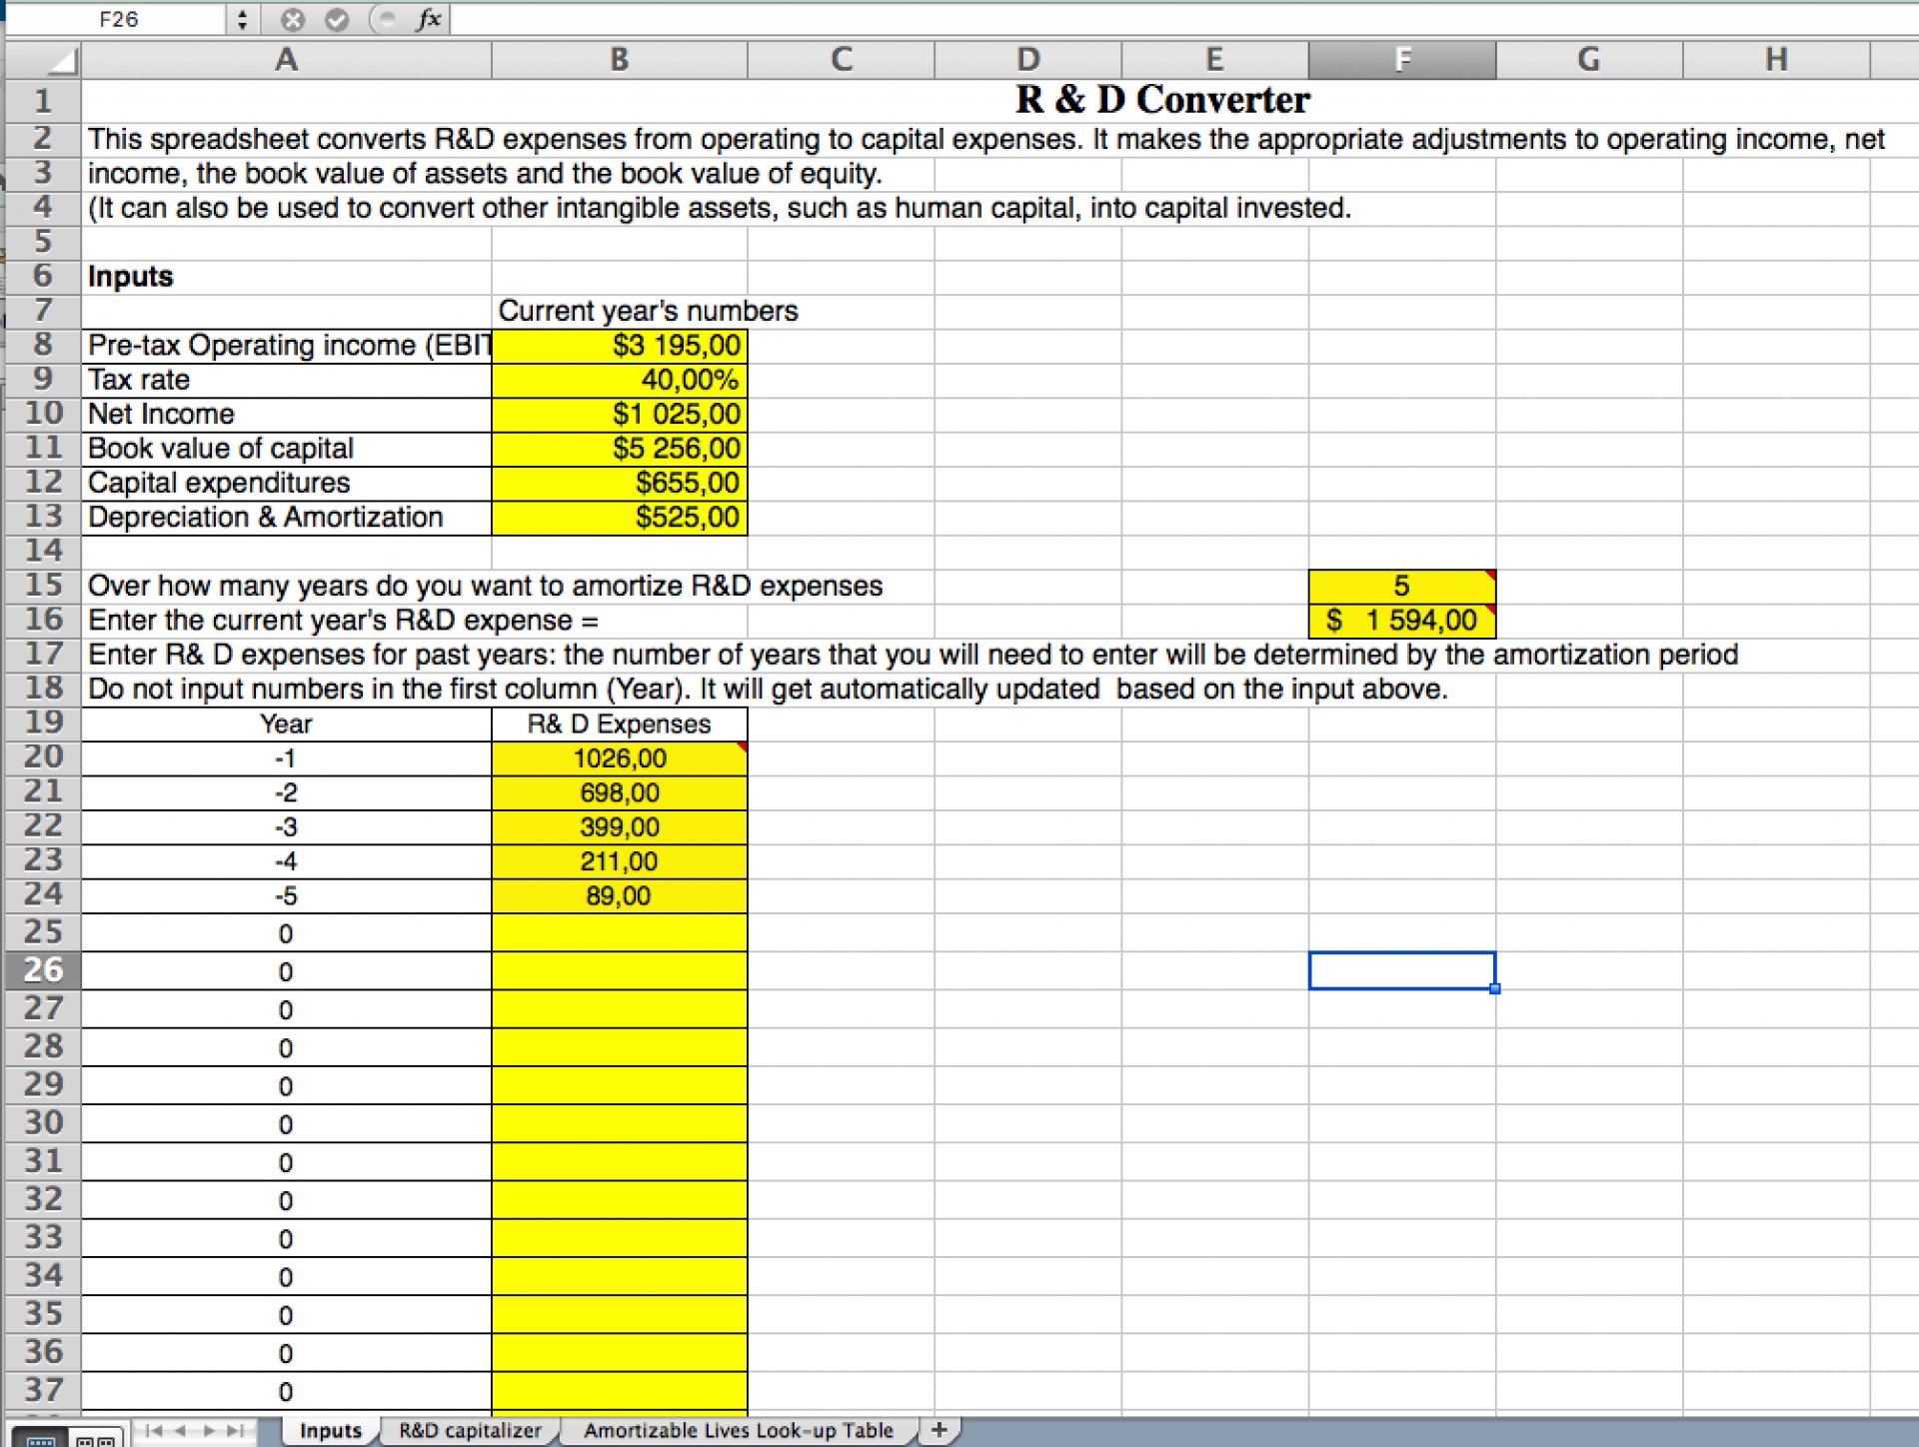Viewport: 1919px width, 1447px height.
Task: Switch to Normal view icon in status bar
Action: (41, 1438)
